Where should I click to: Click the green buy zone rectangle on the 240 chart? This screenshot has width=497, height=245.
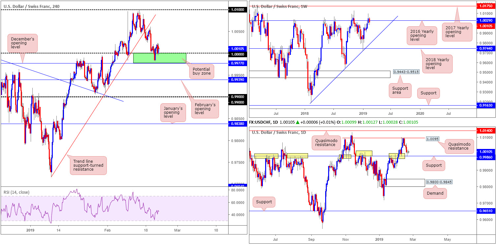[x=160, y=58]
